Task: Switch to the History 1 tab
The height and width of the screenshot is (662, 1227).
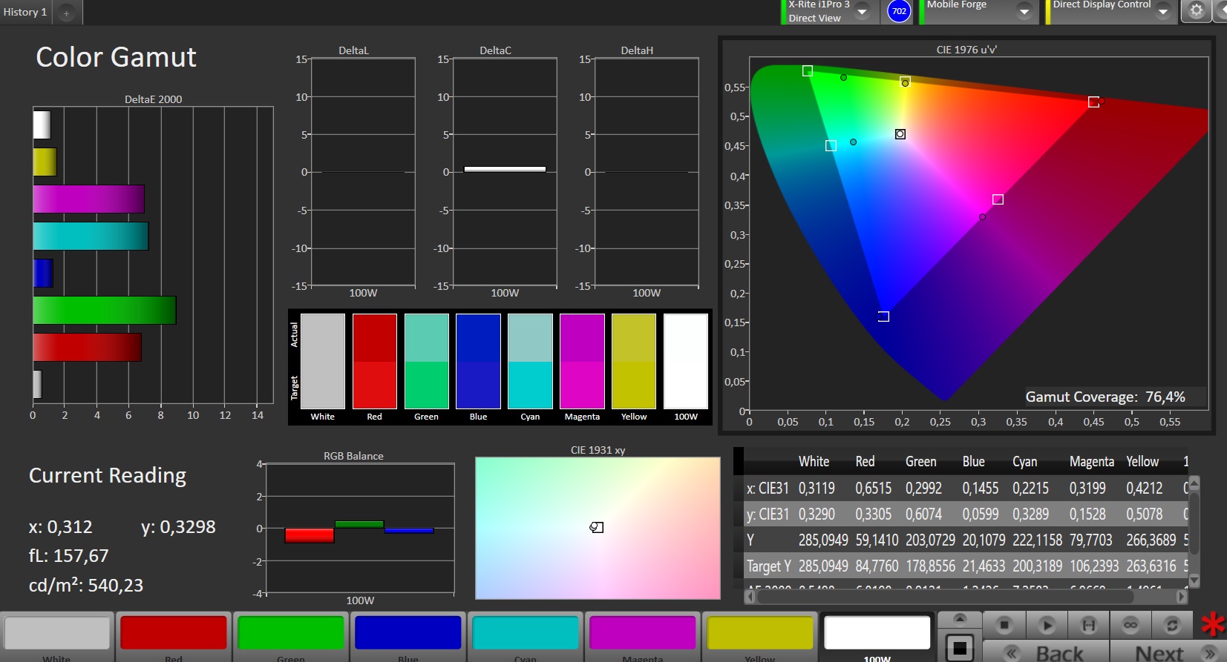Action: (x=25, y=12)
